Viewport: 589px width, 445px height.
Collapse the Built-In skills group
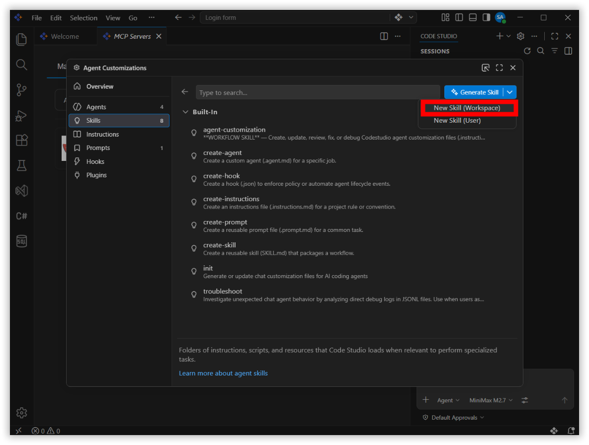point(185,112)
